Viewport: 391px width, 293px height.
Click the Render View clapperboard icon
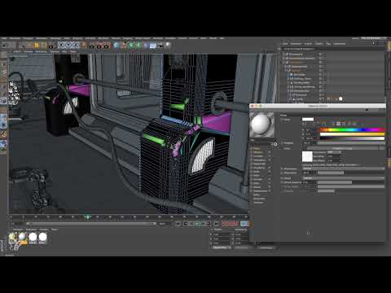tap(92, 46)
